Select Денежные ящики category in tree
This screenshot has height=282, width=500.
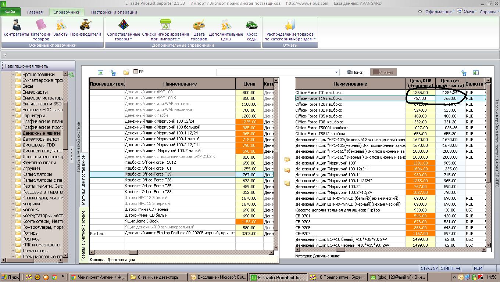[41, 133]
